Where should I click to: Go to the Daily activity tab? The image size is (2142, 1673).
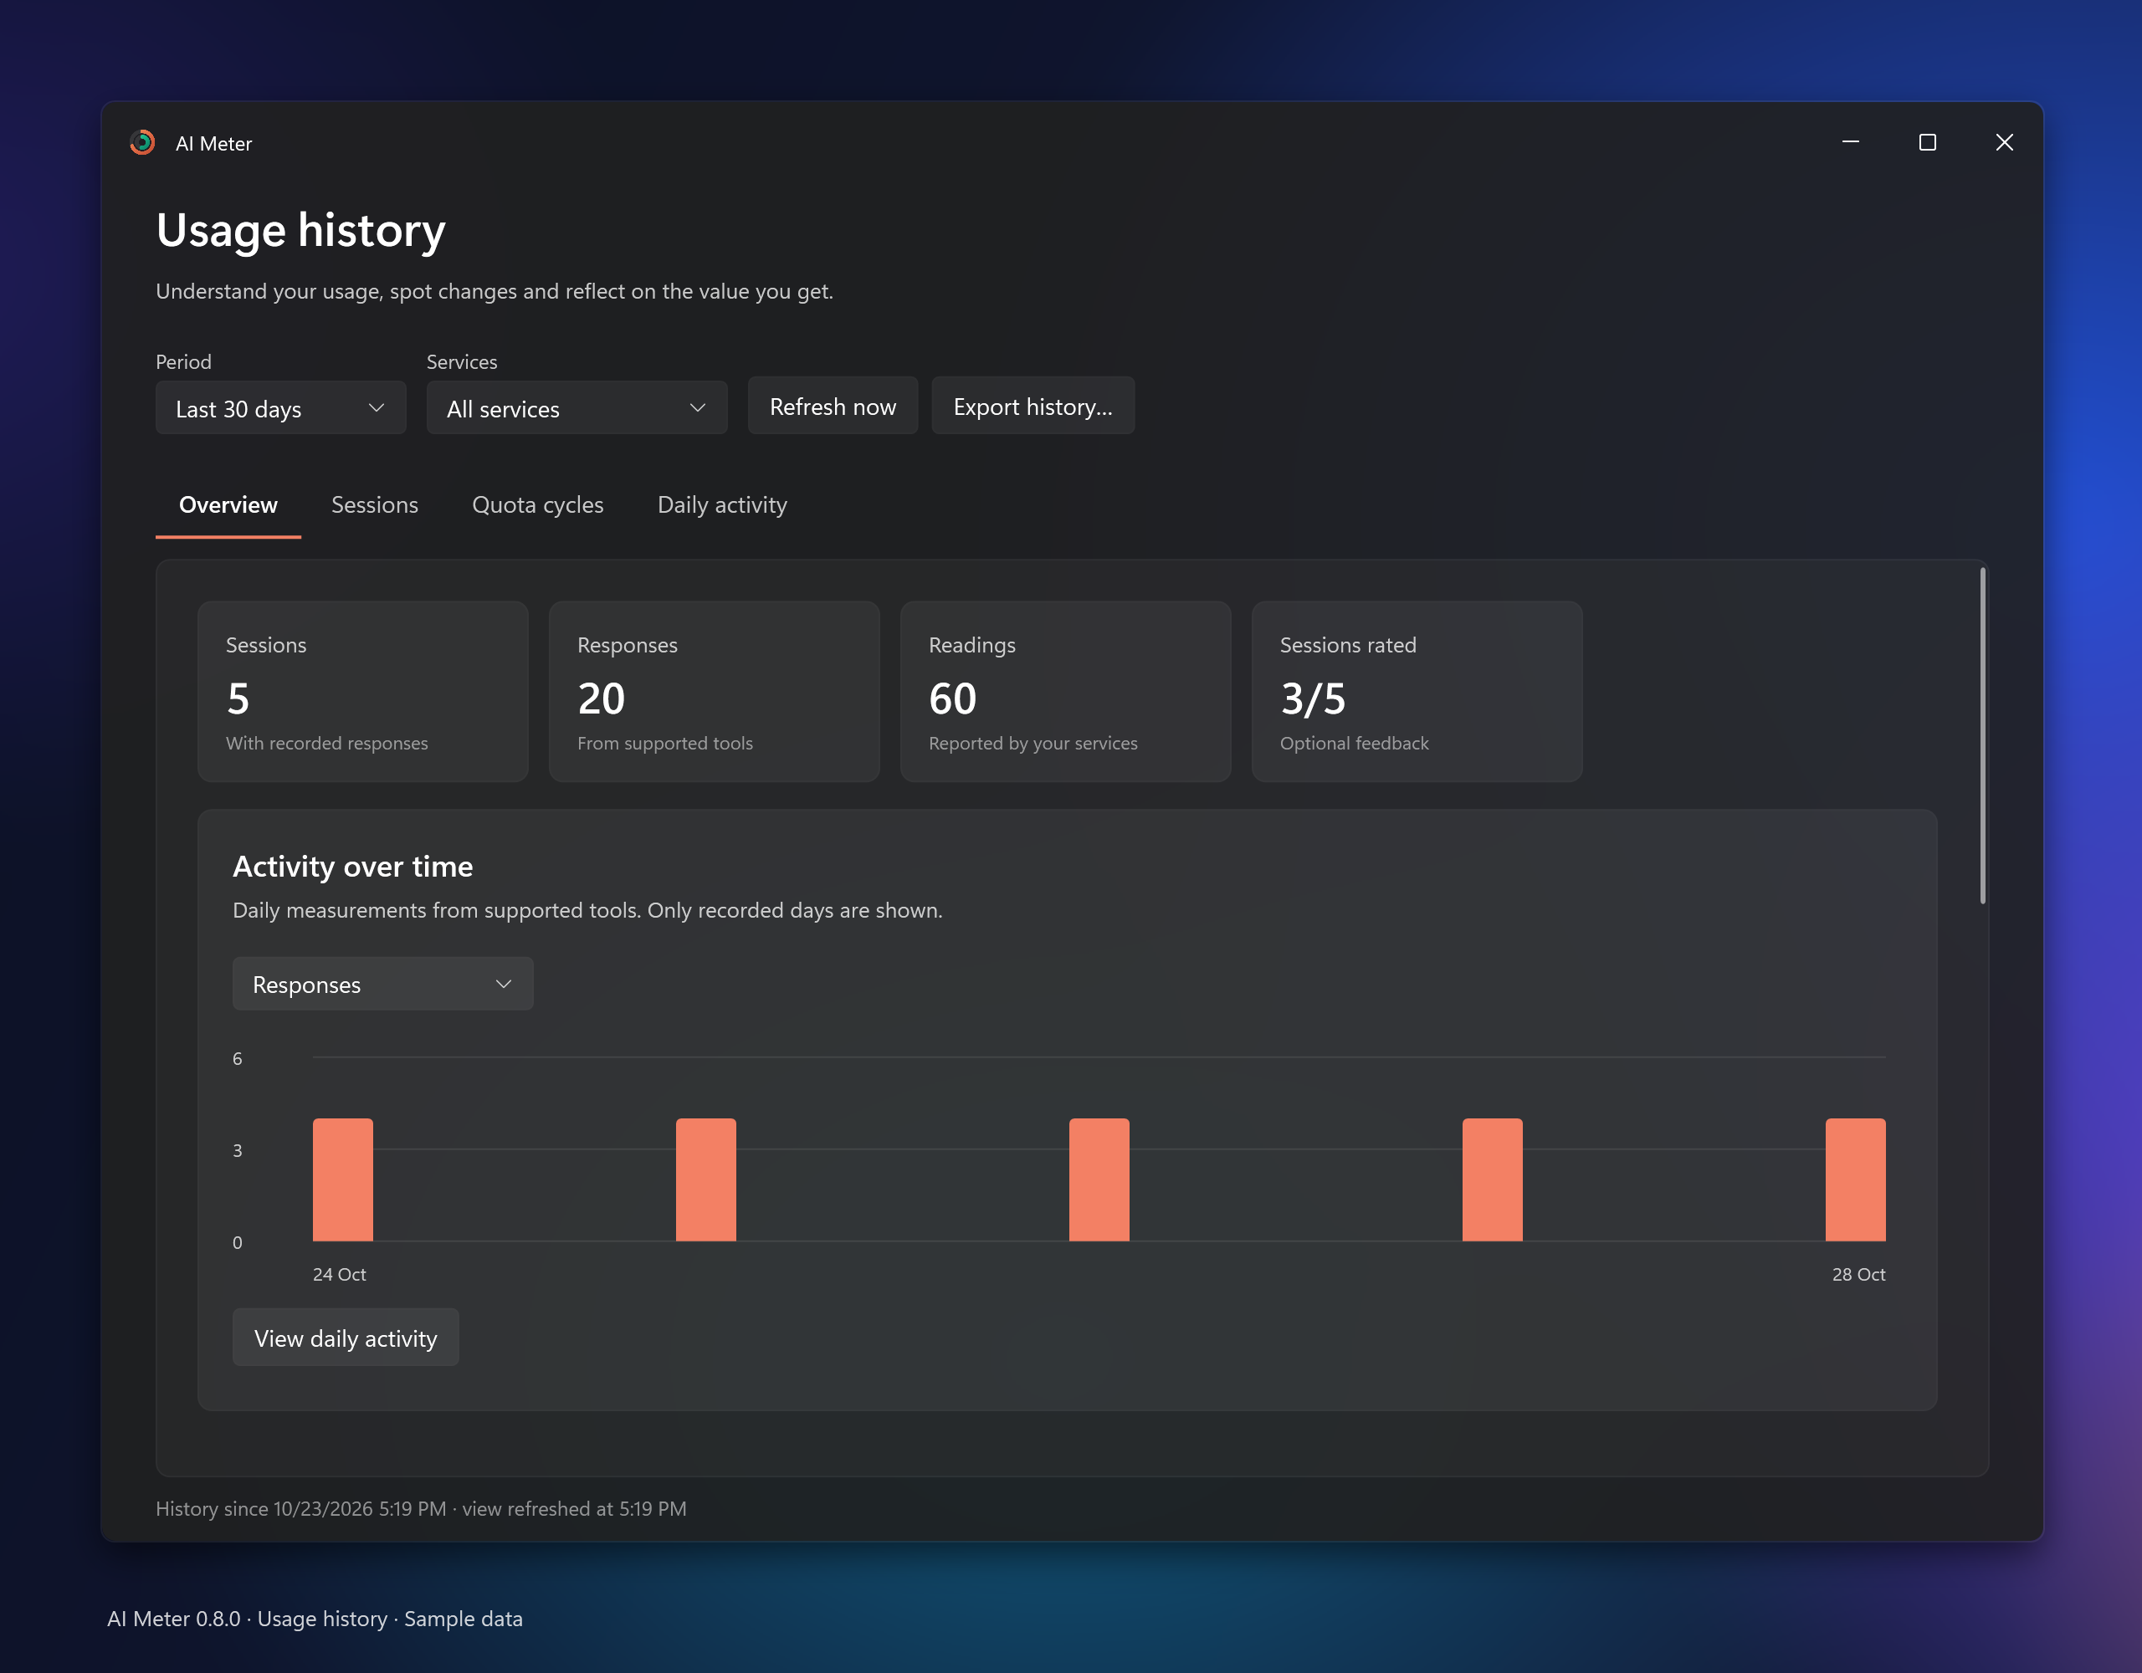click(x=722, y=505)
